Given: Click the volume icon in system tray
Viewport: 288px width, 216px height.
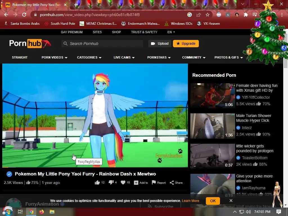Looking at the screenshot, I should click(x=248, y=212).
